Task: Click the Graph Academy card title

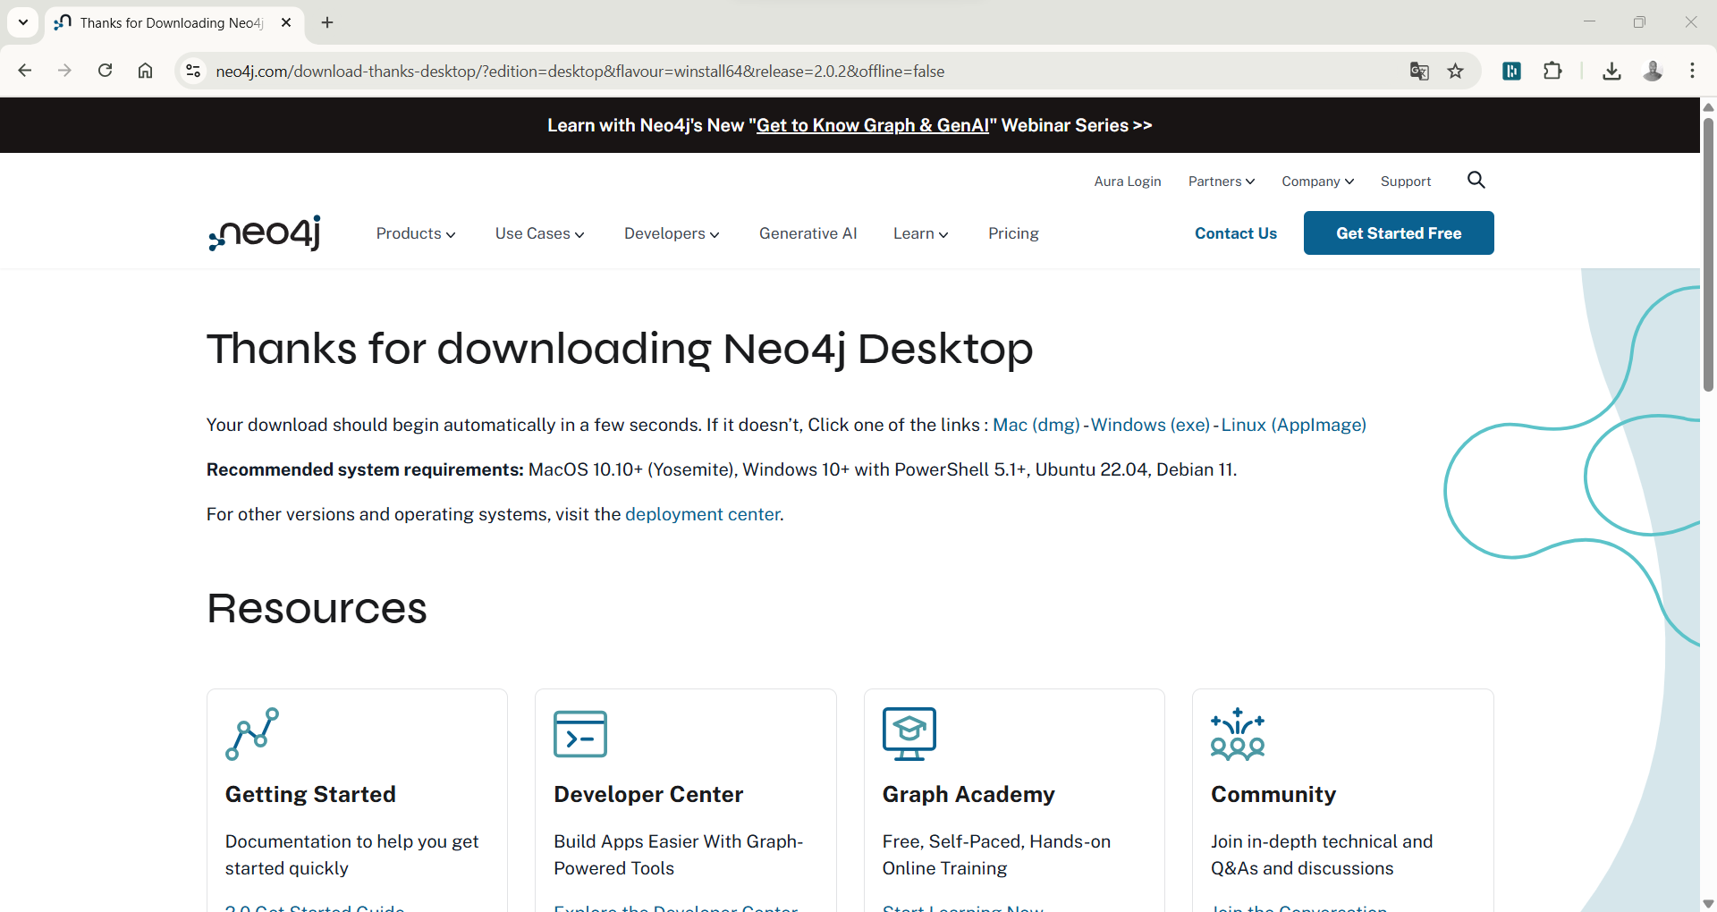Action: point(968,794)
